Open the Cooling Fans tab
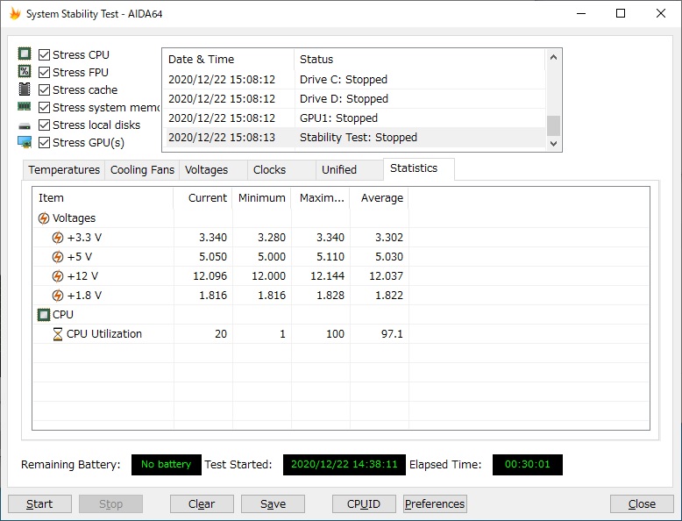 point(142,170)
